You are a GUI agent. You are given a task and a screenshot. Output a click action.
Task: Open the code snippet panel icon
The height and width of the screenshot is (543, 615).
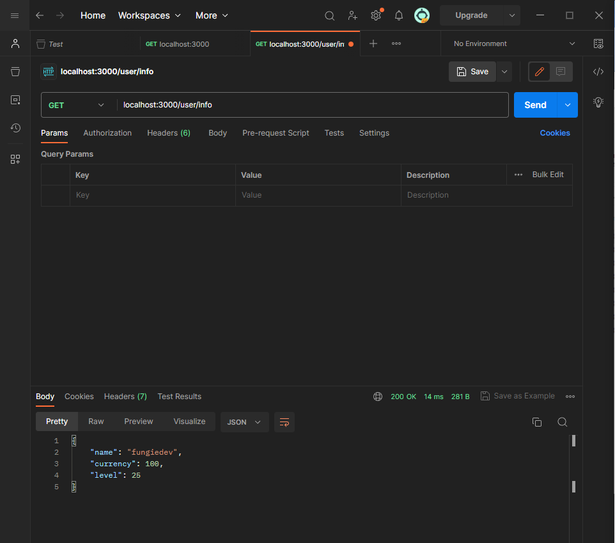point(598,72)
